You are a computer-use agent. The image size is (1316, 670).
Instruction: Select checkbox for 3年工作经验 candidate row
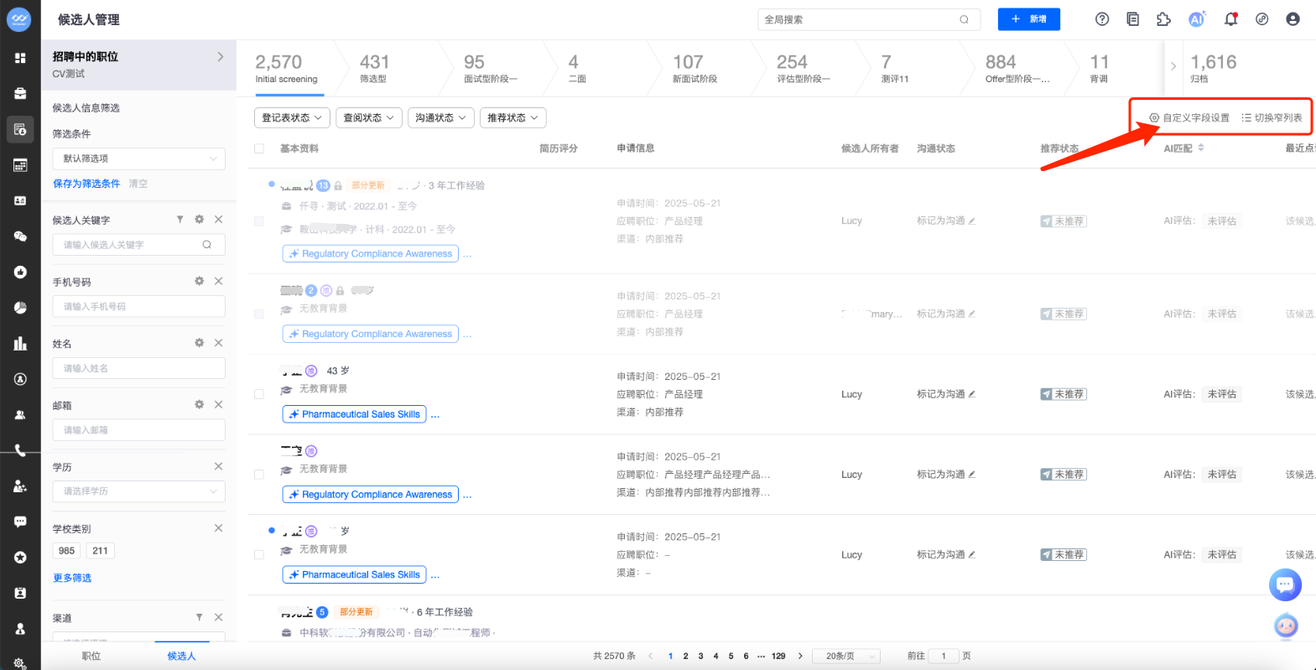[x=259, y=221]
